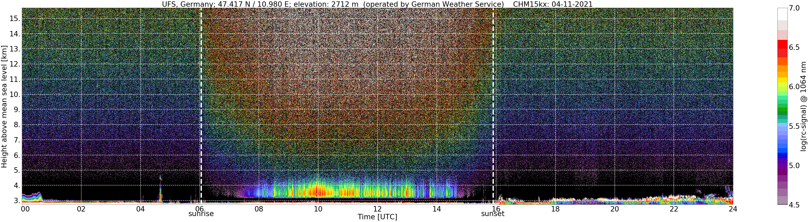Click the narrow signal spike near 04:40 UTC
This screenshot has width=809, height=222.
[160, 189]
